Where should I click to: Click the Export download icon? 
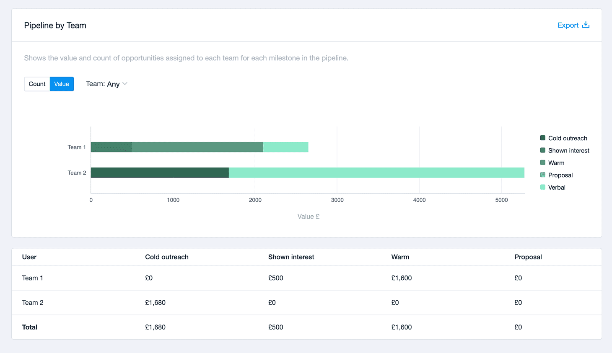pyautogui.click(x=586, y=25)
